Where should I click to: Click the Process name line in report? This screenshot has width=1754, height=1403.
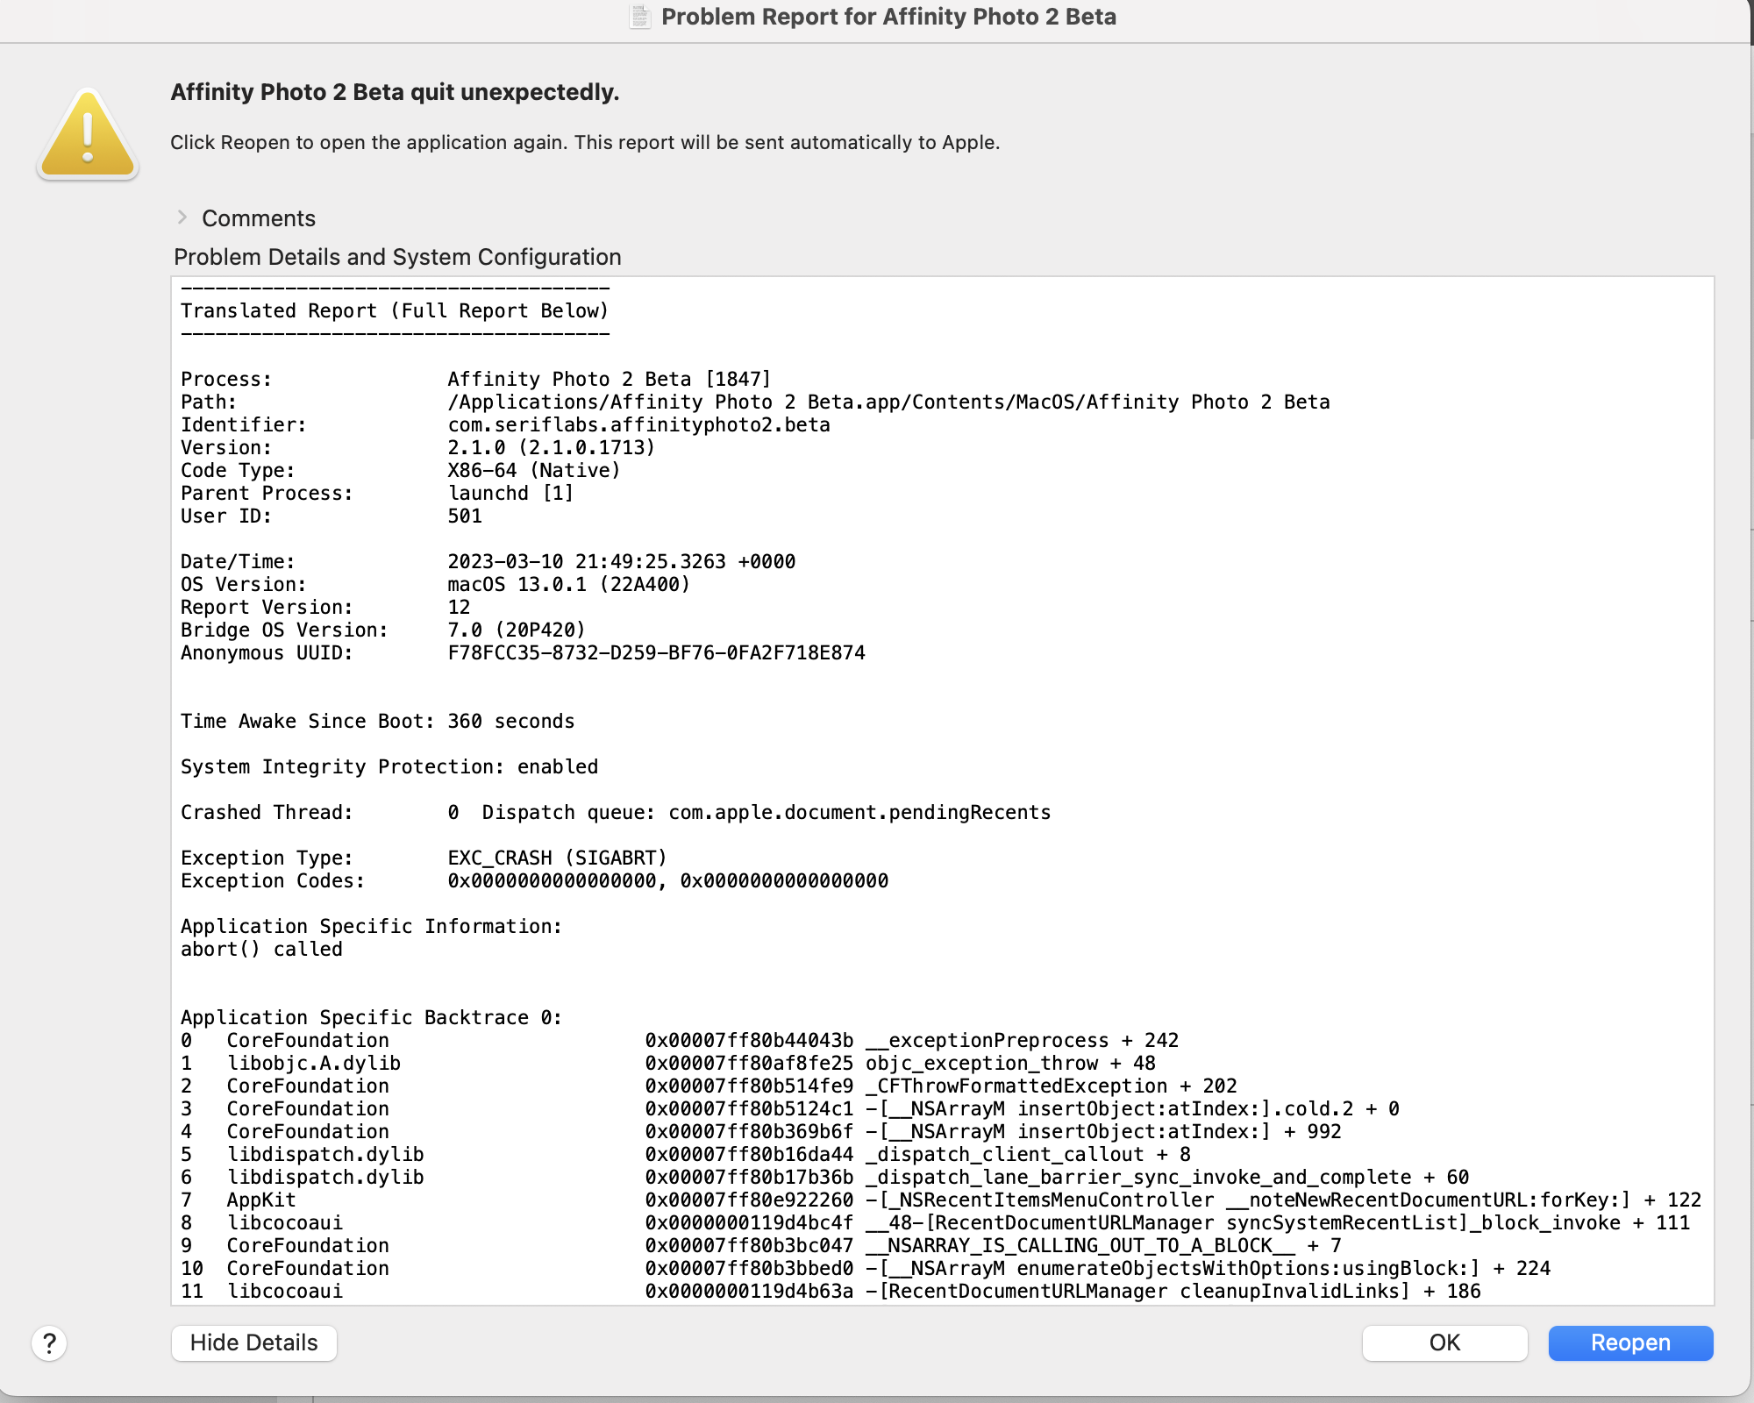tap(608, 379)
